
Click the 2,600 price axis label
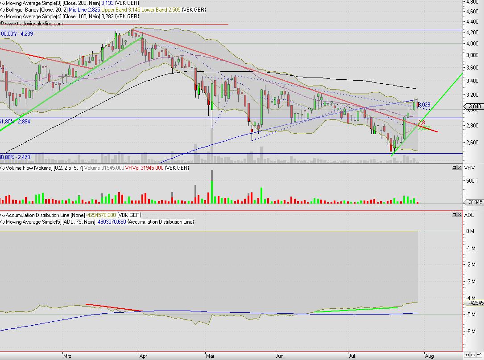[472, 143]
